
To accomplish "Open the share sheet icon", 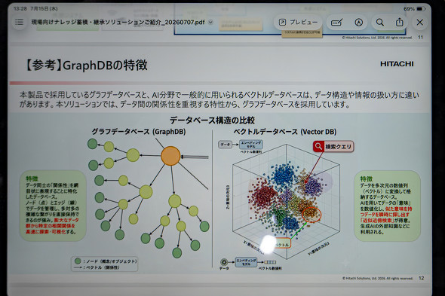I will tap(399, 22).
